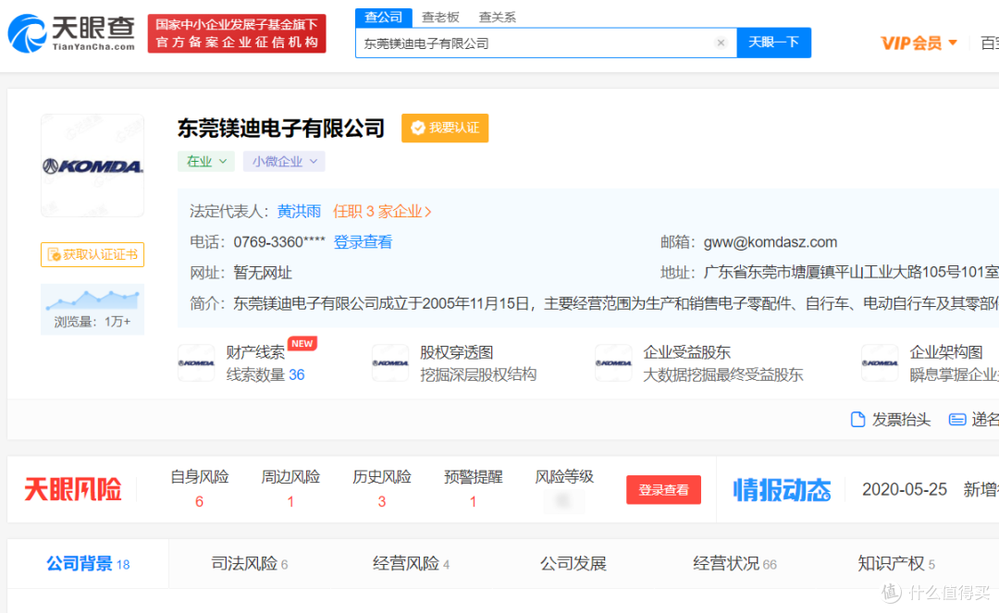
Task: Select the 知识产权 tab
Action: click(x=896, y=563)
